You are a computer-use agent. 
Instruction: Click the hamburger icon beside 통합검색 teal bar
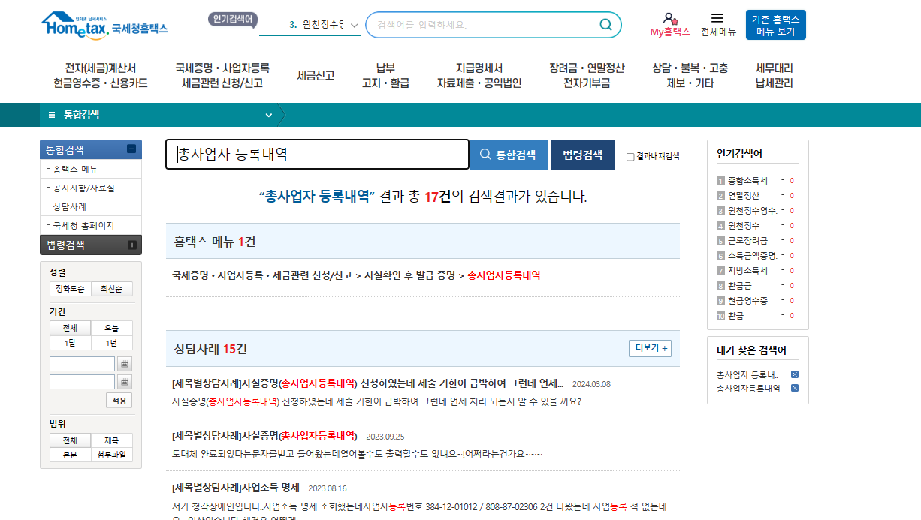[x=50, y=116]
